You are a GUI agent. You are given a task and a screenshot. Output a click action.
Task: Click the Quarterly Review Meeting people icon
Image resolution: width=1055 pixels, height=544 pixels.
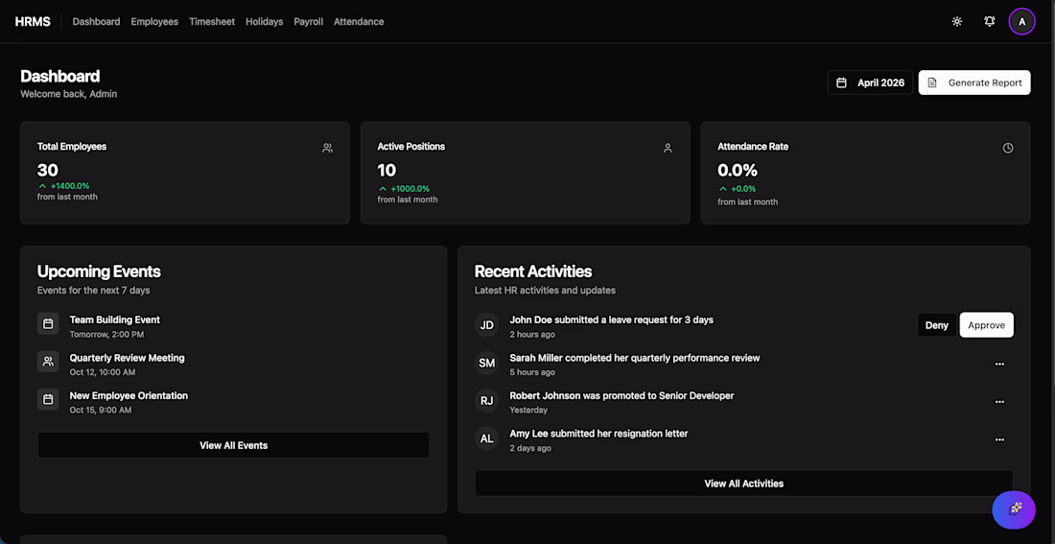coord(48,362)
